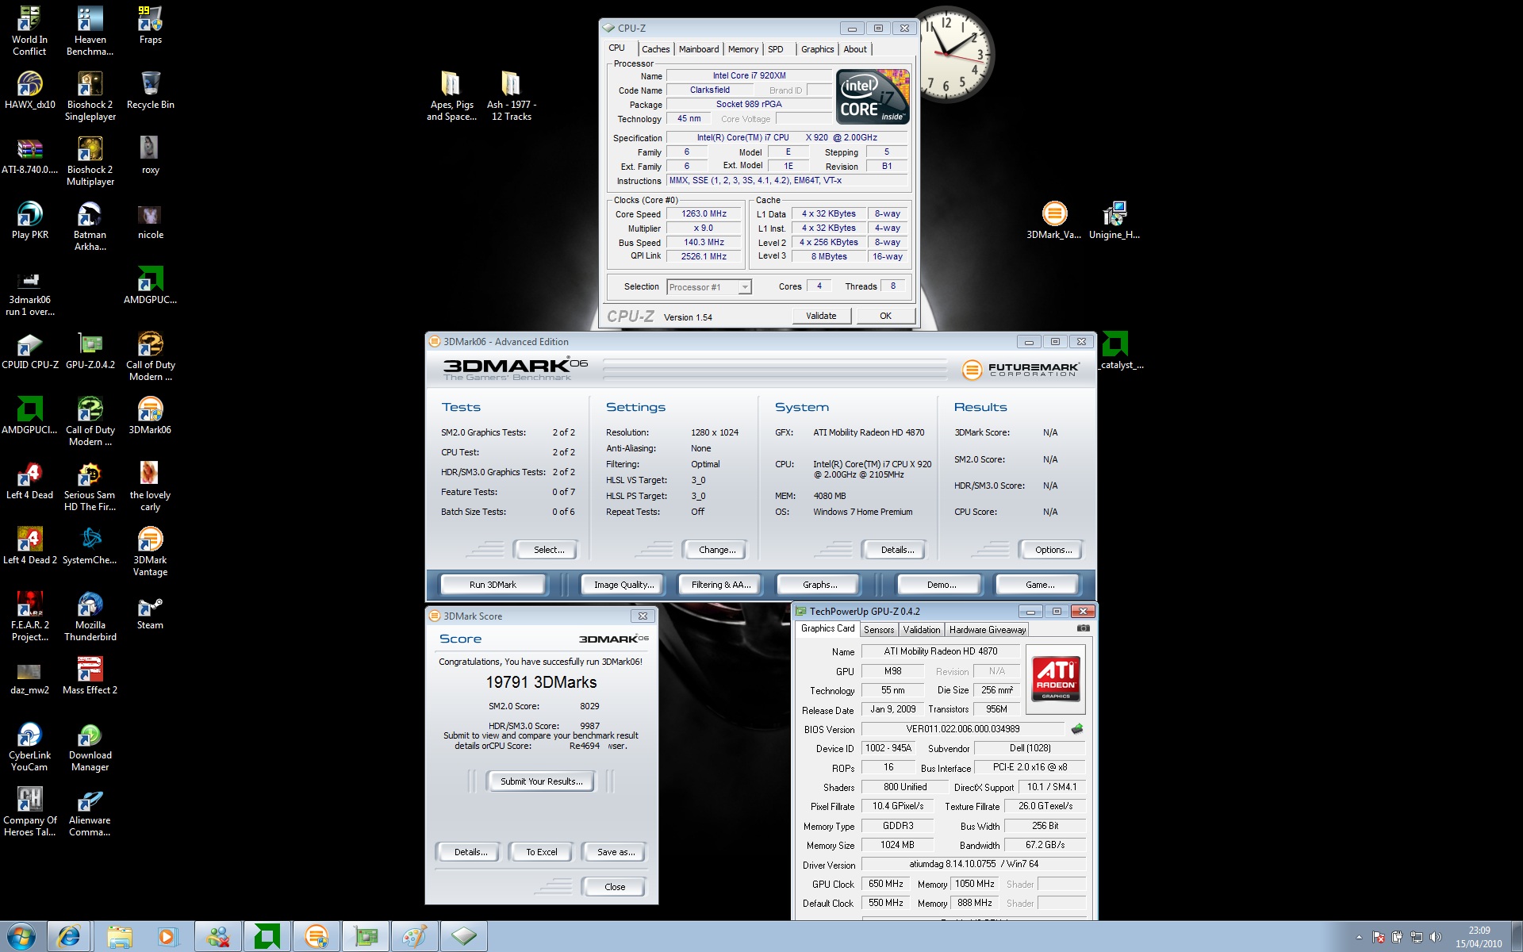
Task: Switch to the Sensors tab in GPU-Z
Action: 879,629
